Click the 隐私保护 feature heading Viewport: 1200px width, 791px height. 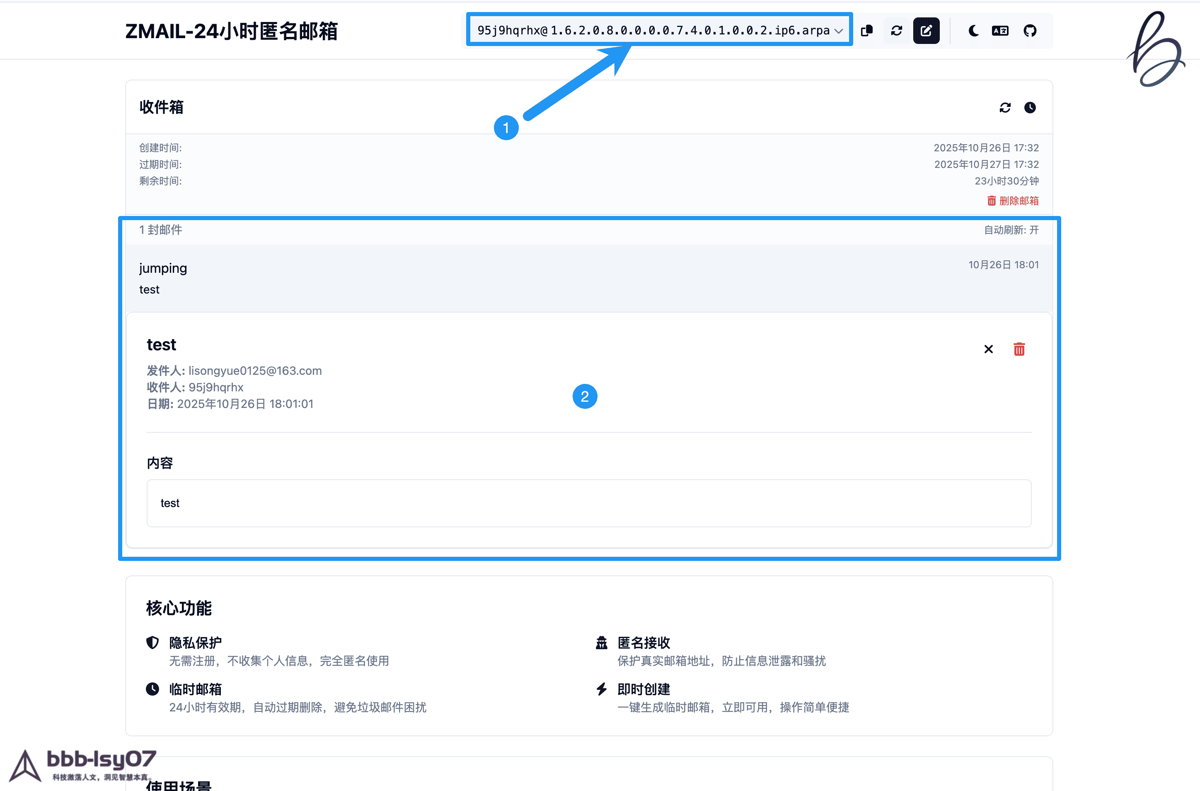pyautogui.click(x=195, y=643)
